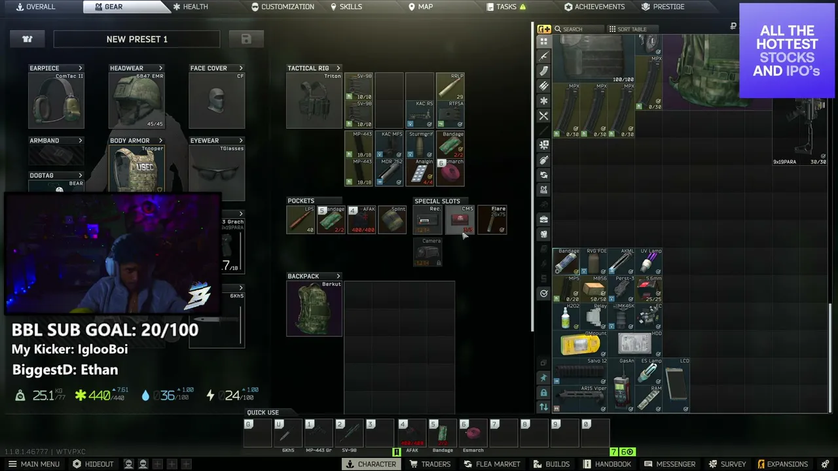Viewport: 838px width, 471px height.
Task: Open the Traders screen
Action: click(x=429, y=464)
